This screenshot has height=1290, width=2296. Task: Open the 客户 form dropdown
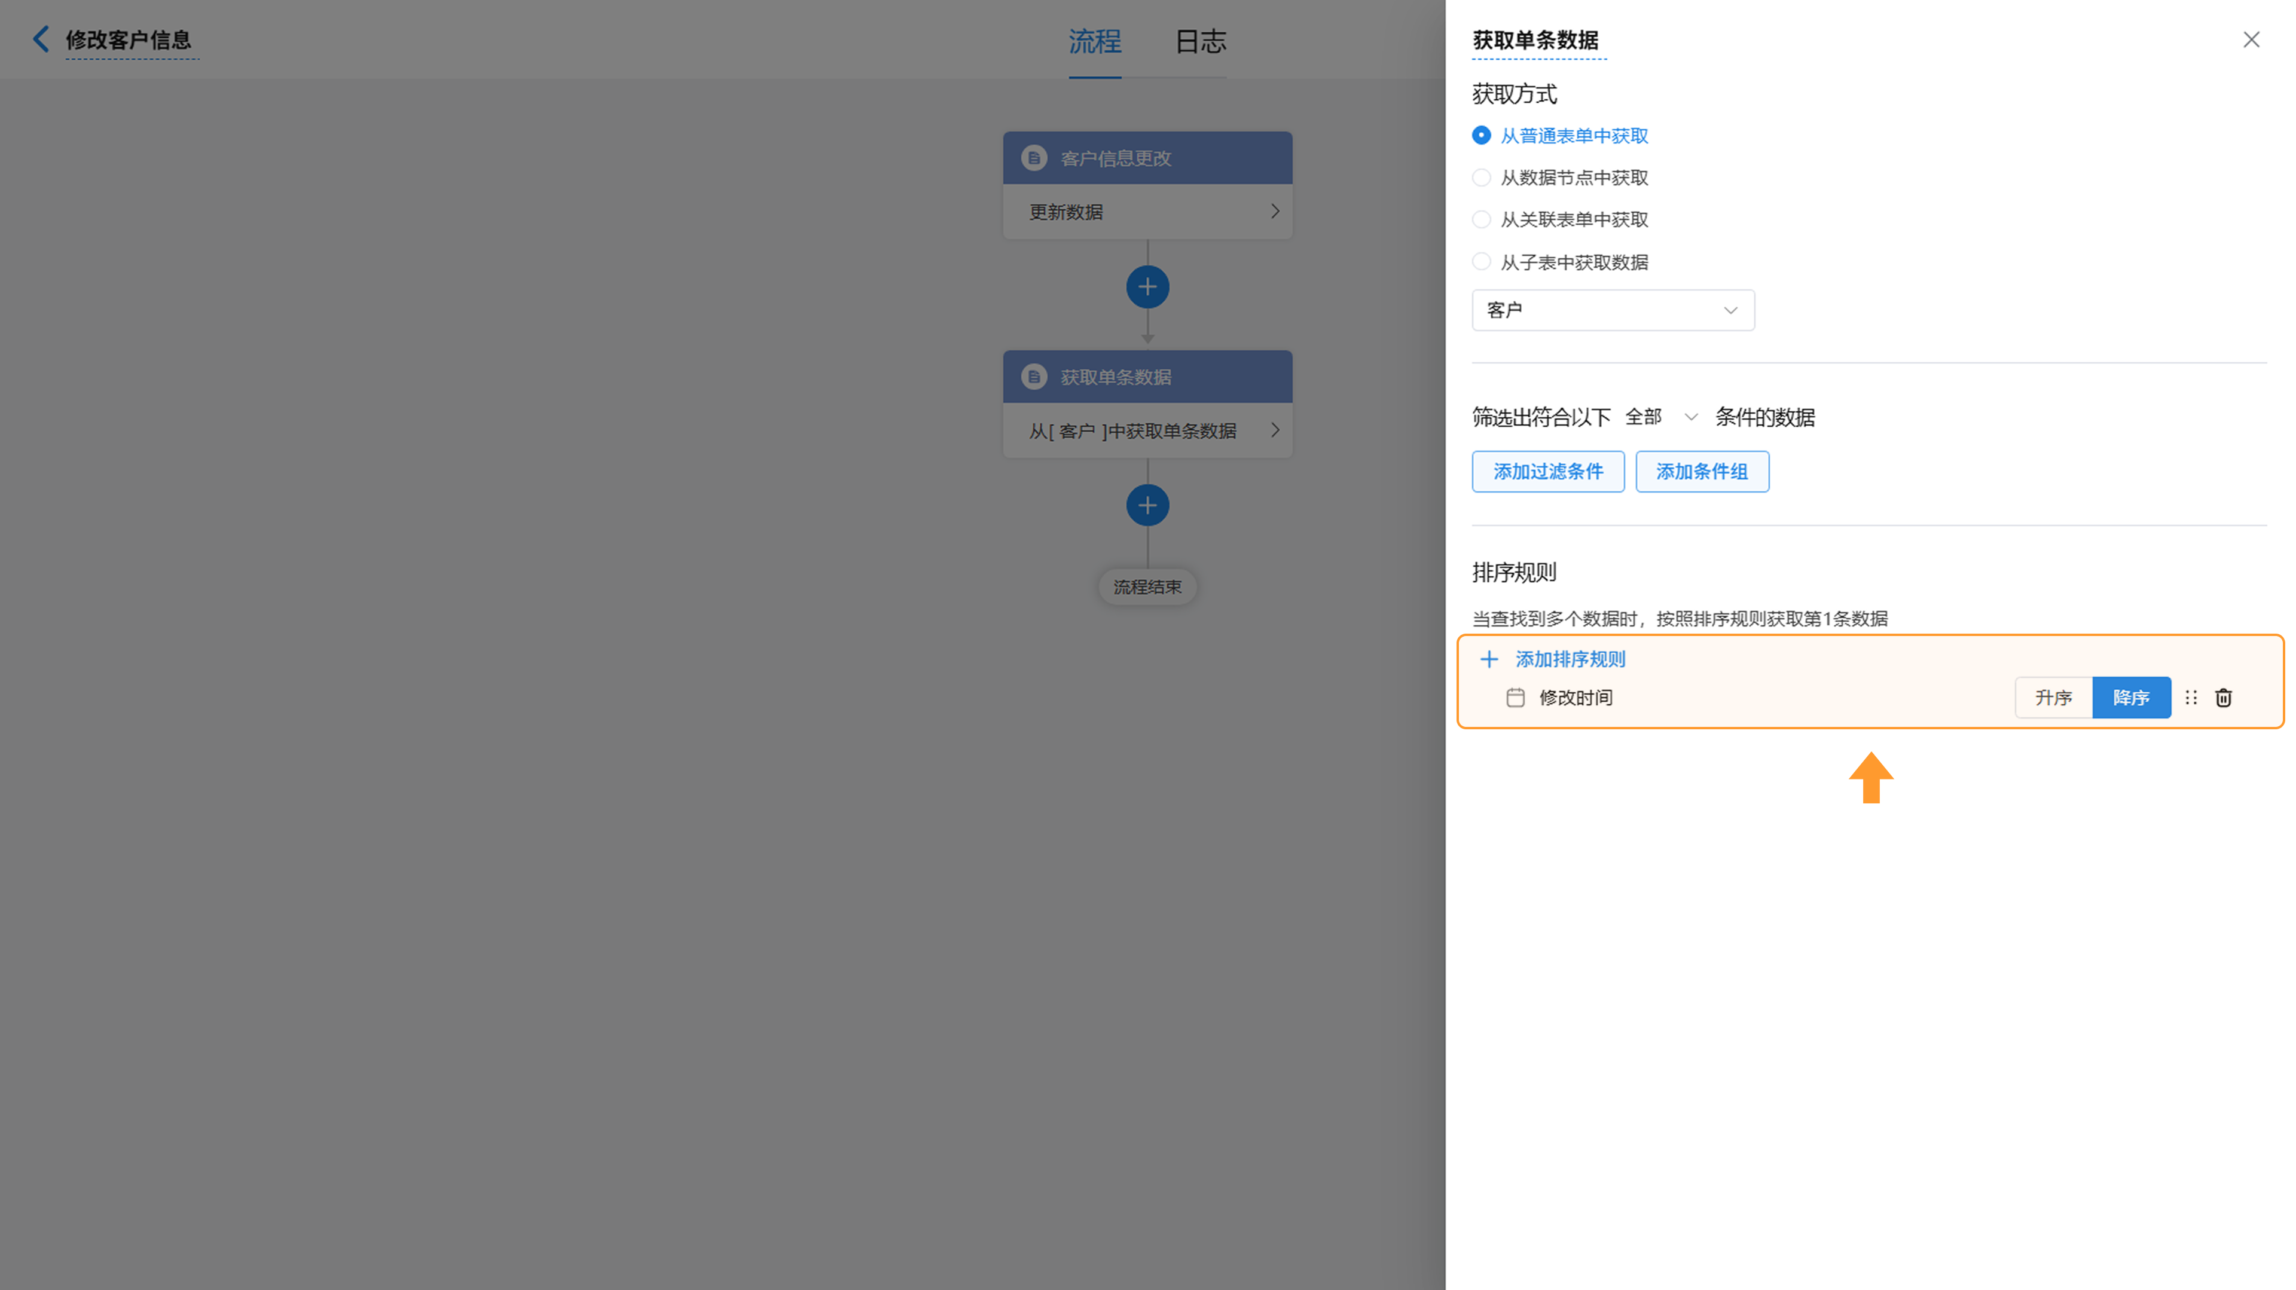tap(1613, 310)
